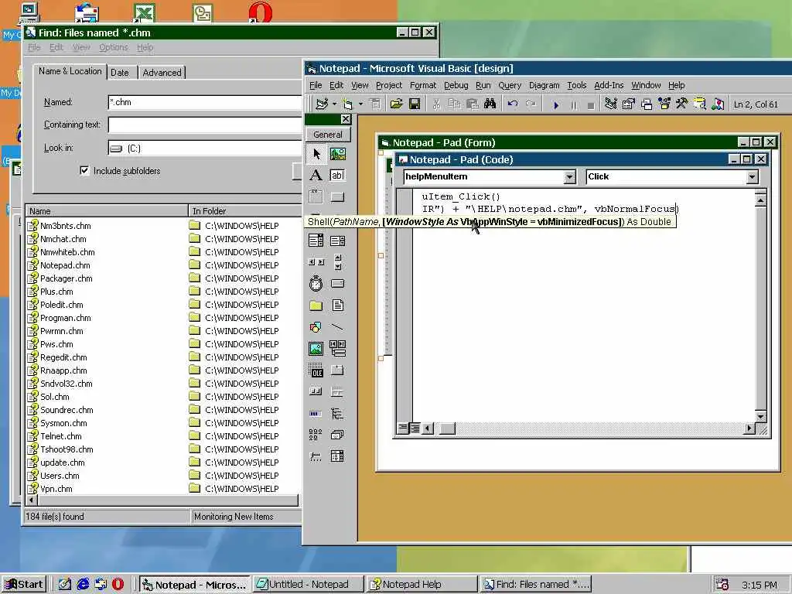792x594 pixels.
Task: Select the Image control in the toolbox
Action: pos(316,349)
